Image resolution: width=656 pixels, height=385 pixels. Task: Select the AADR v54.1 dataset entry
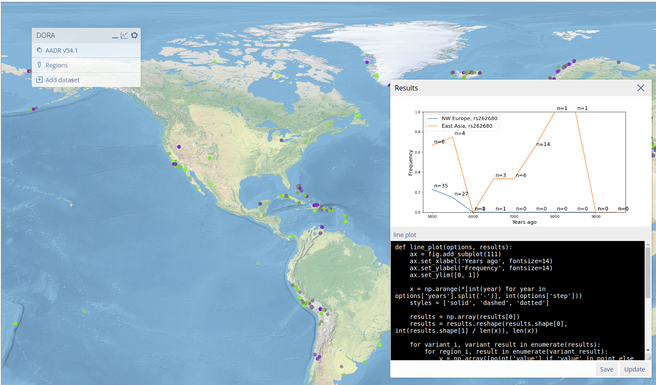(x=61, y=50)
